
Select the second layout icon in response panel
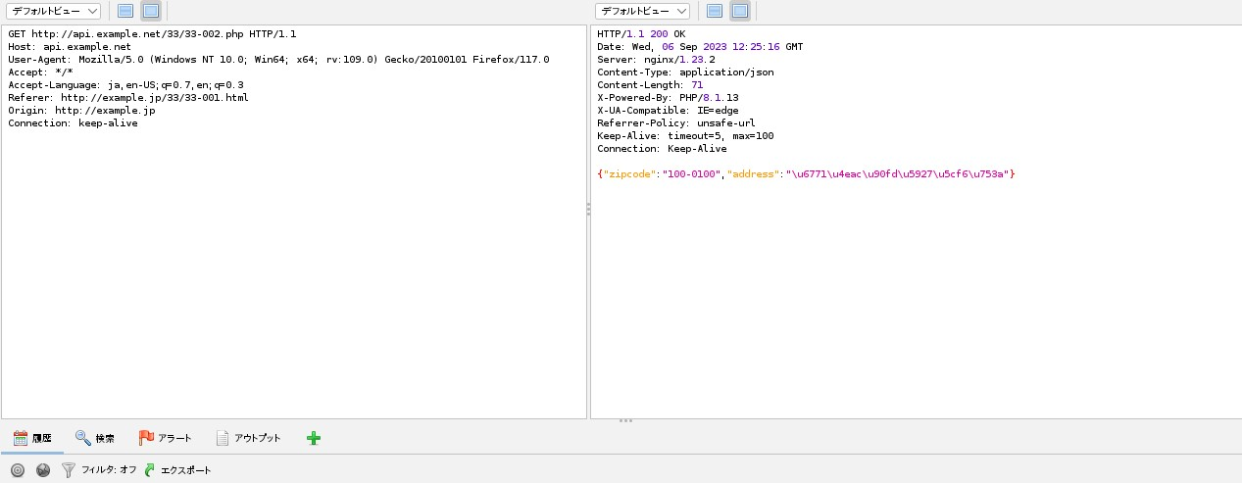tap(740, 11)
